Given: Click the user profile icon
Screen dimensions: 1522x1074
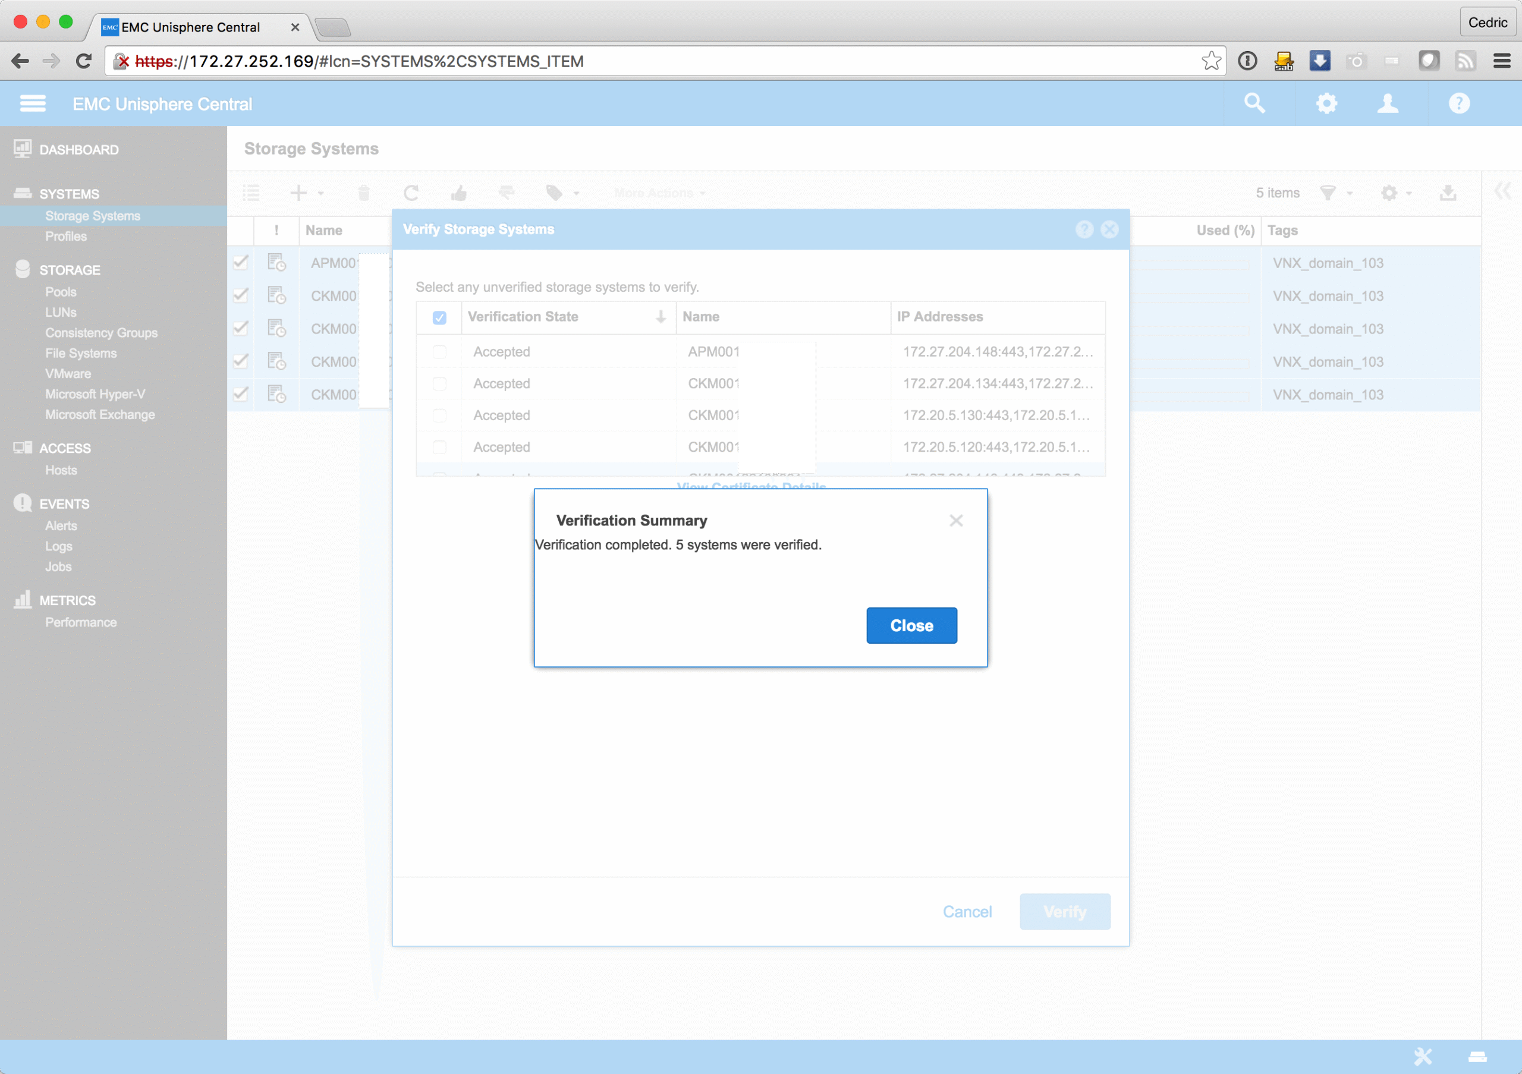Looking at the screenshot, I should click(x=1388, y=103).
